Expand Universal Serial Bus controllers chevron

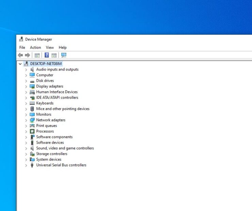click(26, 165)
